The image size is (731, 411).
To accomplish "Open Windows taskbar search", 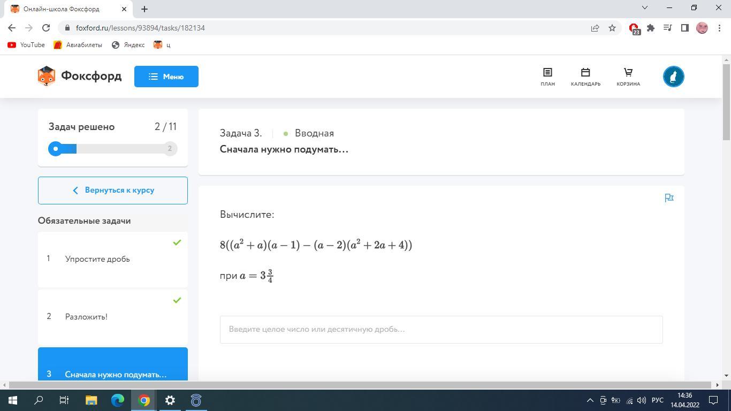I will (x=39, y=400).
